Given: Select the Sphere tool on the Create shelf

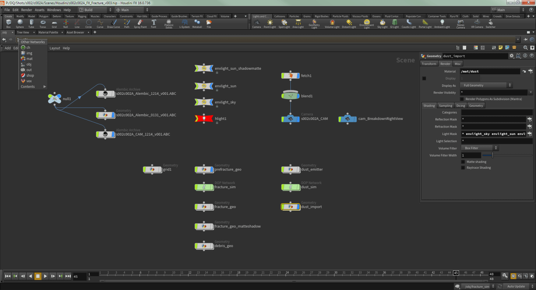Looking at the screenshot, I should (20, 24).
